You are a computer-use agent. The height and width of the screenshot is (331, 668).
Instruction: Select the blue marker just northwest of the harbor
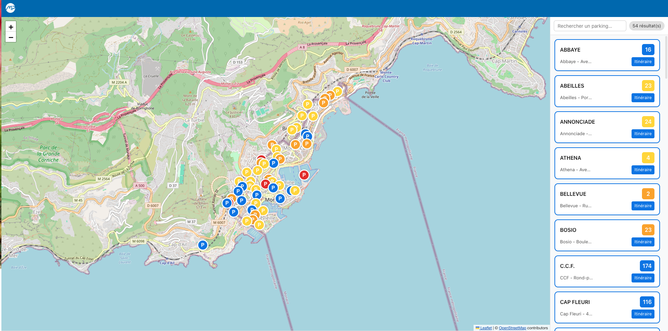click(x=274, y=163)
